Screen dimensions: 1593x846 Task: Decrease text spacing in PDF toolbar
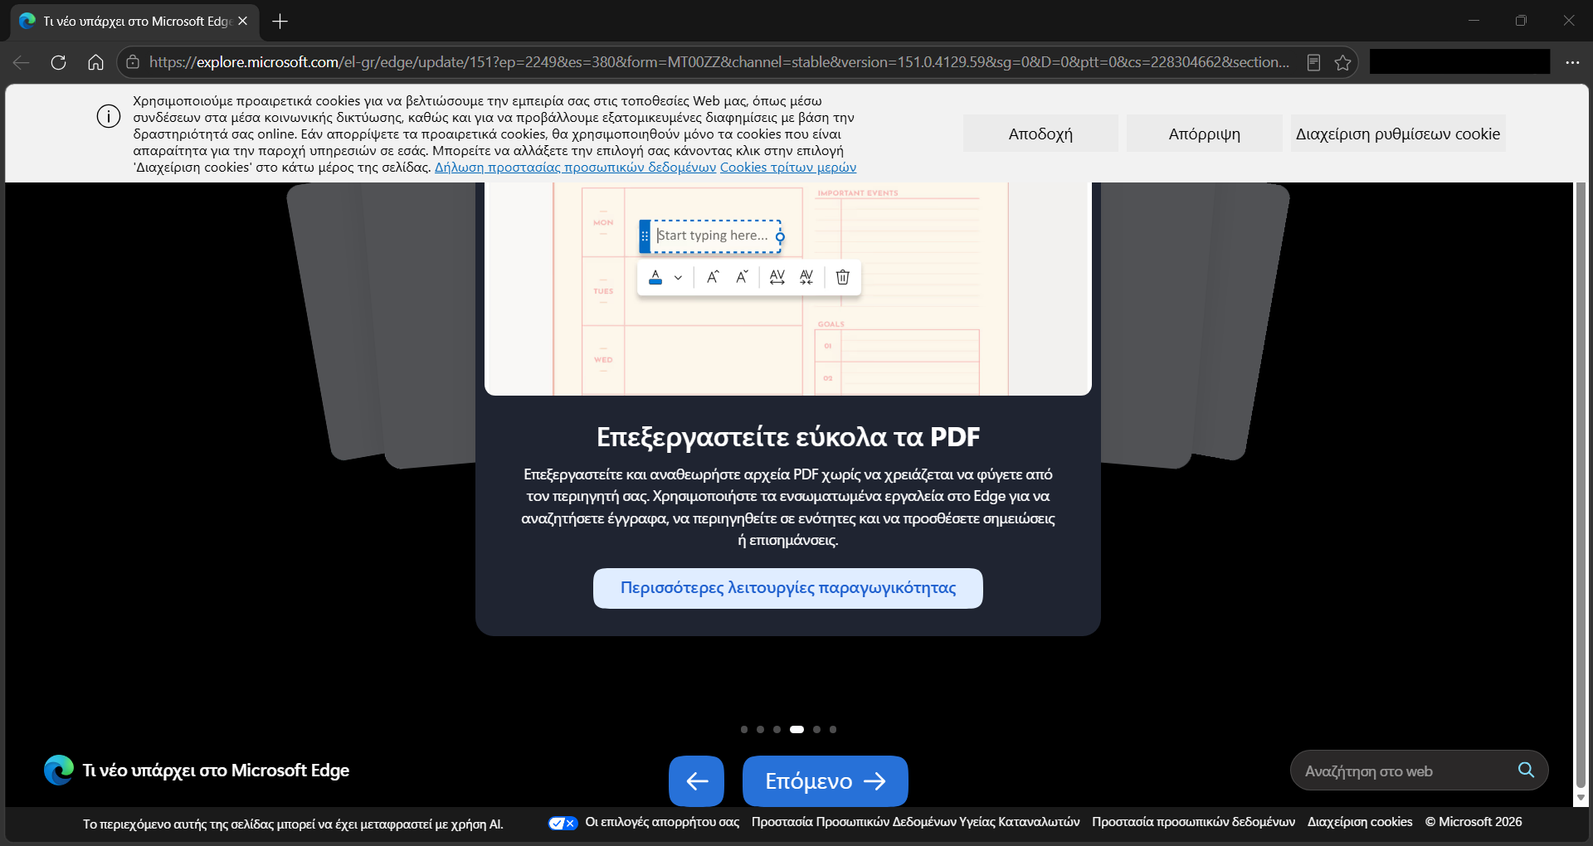(806, 277)
